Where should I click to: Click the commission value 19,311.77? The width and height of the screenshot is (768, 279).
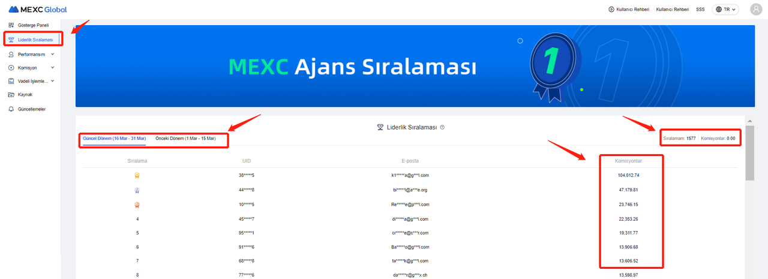[628, 233]
